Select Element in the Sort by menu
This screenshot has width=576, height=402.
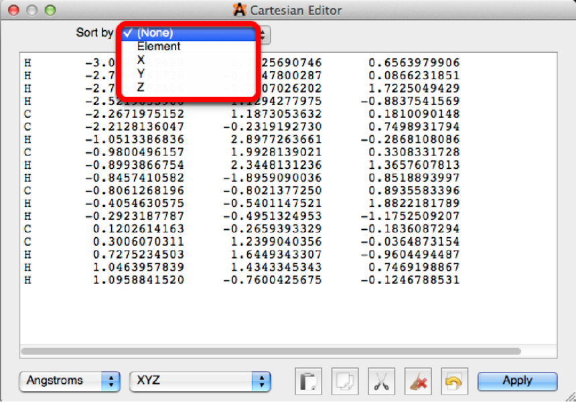coord(189,46)
